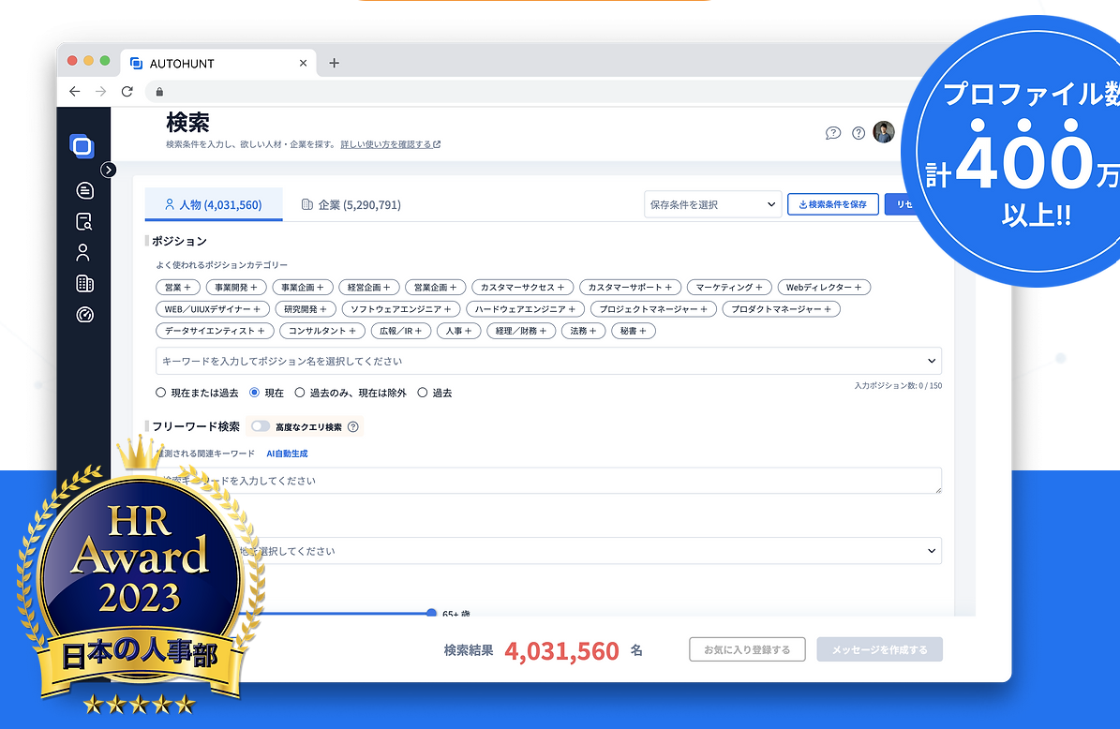The height and width of the screenshot is (729, 1120).
Task: Open the chat list icon in sidebar
Action: point(84,190)
